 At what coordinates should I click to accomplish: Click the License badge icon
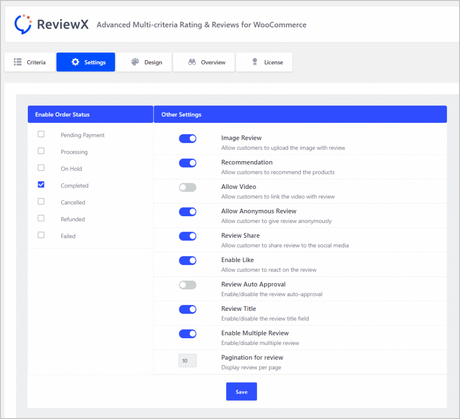254,62
